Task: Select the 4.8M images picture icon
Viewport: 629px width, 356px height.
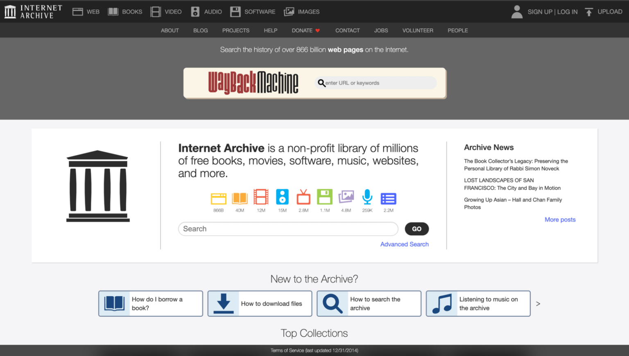Action: point(346,198)
